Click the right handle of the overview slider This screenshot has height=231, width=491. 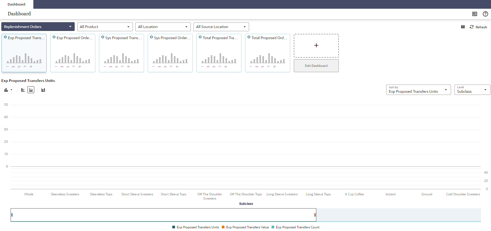point(315,215)
